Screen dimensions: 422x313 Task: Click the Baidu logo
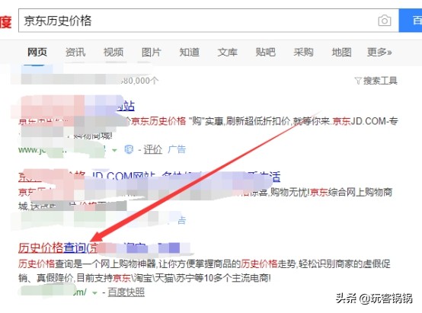pyautogui.click(x=6, y=21)
